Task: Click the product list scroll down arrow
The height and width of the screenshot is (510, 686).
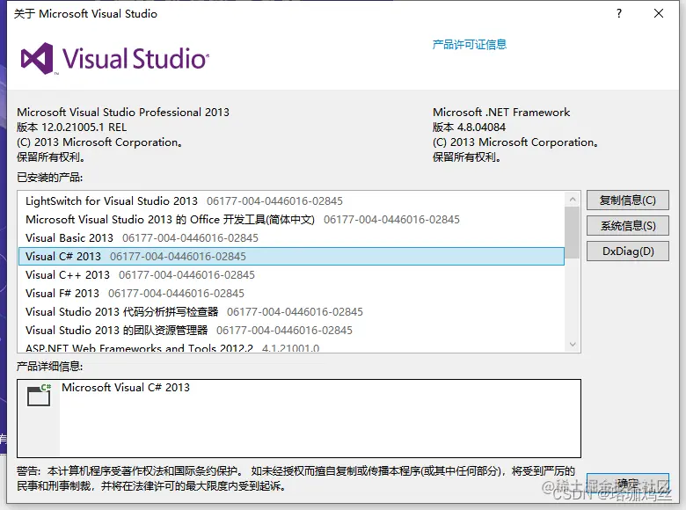Action: coord(573,344)
